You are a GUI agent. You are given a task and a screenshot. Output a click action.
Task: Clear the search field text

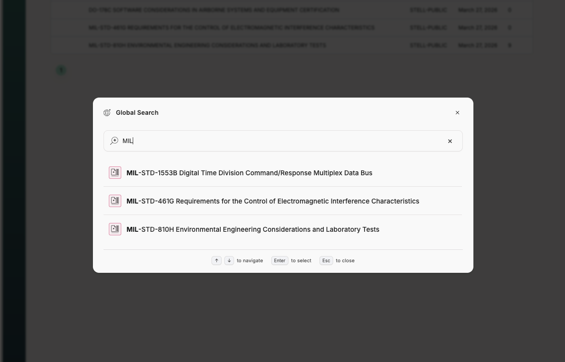tap(450, 141)
